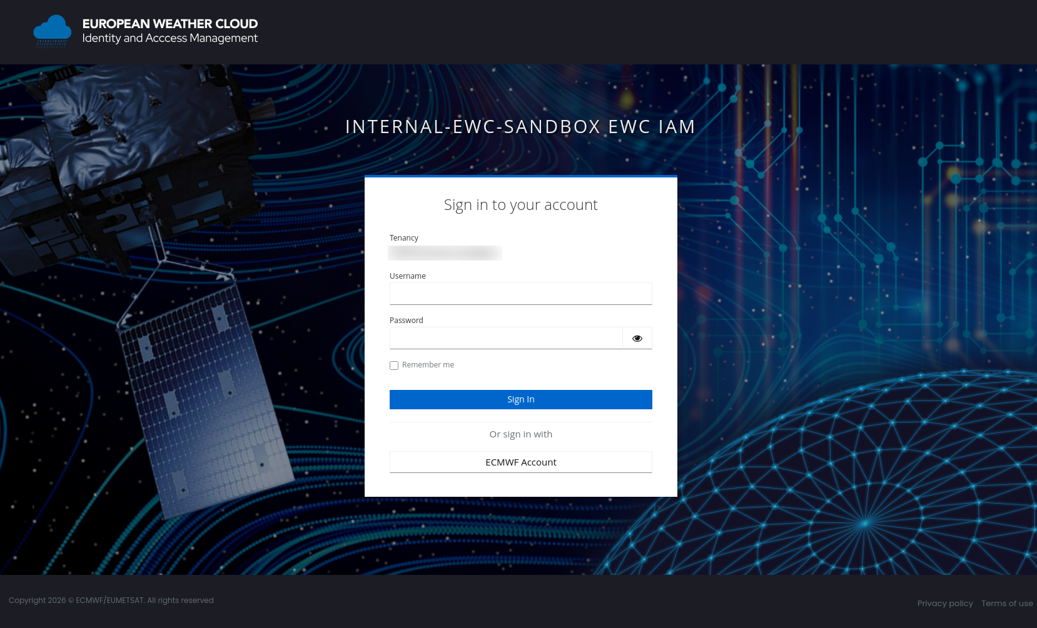Toggle password visibility eye icon

637,338
